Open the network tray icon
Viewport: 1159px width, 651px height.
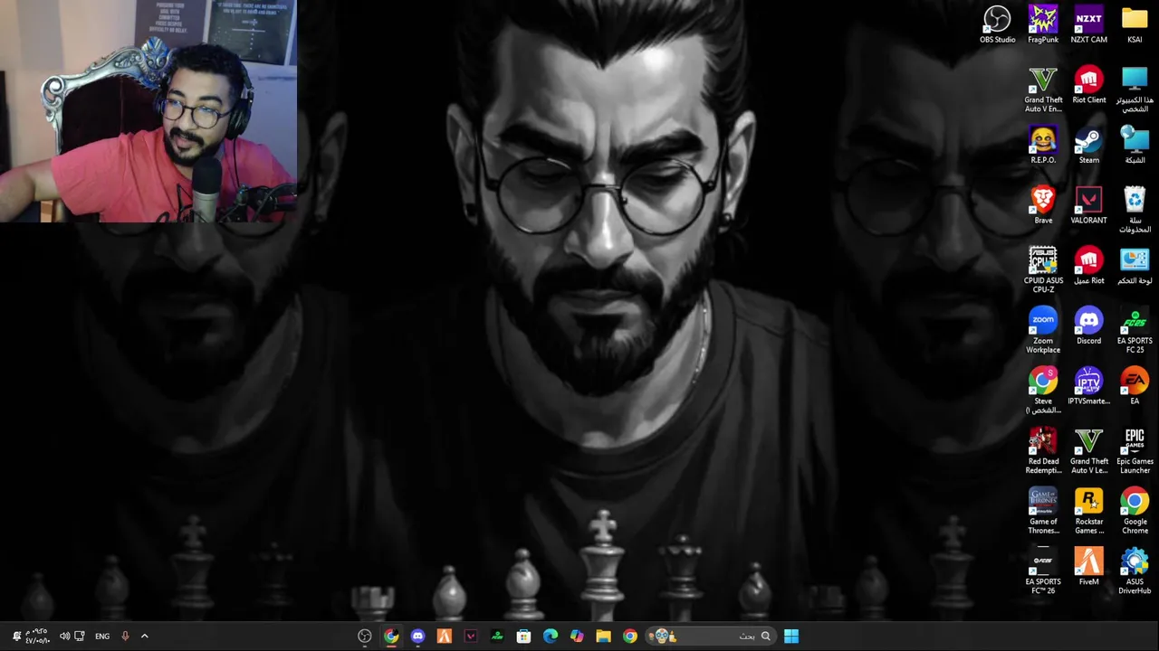click(x=80, y=637)
